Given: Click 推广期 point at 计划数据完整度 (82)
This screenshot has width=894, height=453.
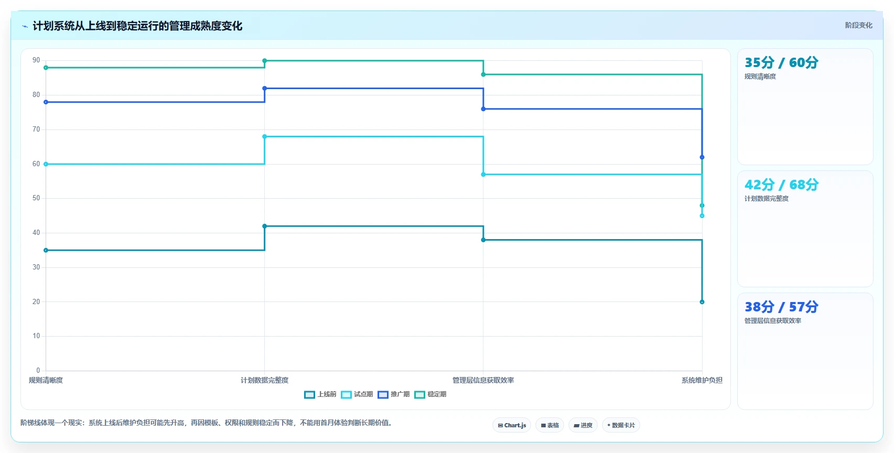Looking at the screenshot, I should click(x=264, y=88).
